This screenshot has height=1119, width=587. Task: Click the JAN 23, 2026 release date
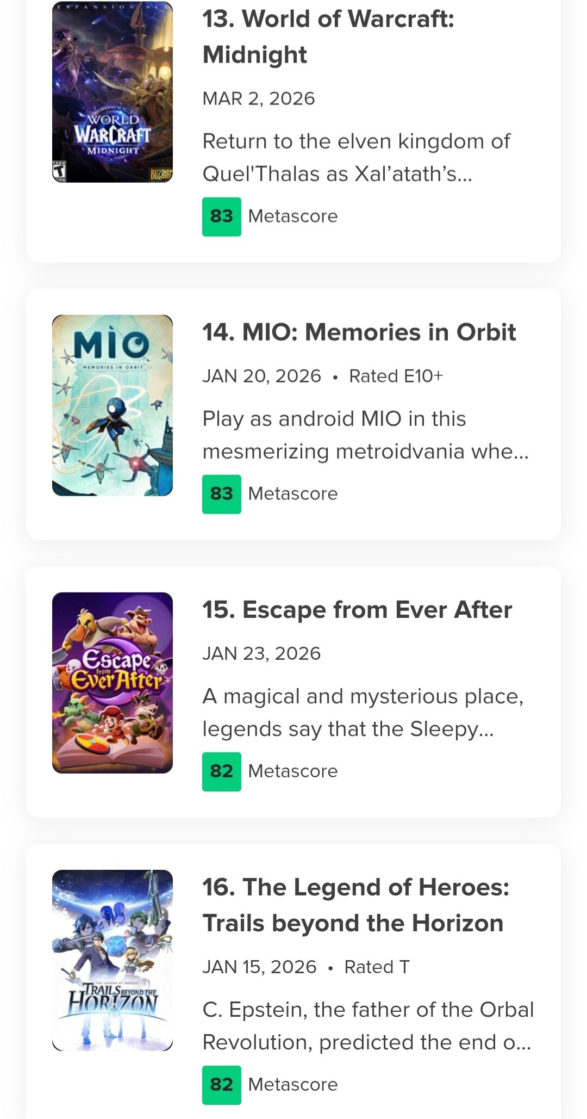pyautogui.click(x=261, y=653)
